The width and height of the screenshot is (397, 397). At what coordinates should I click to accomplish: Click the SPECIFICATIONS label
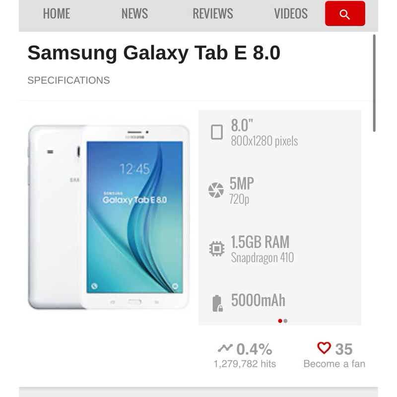pyautogui.click(x=68, y=80)
